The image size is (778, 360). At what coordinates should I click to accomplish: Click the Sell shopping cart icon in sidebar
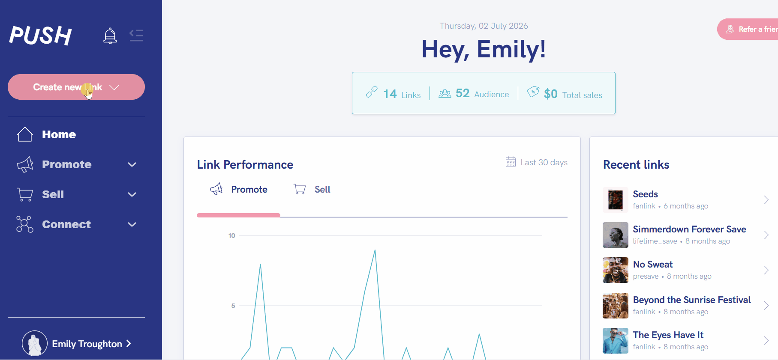(25, 194)
